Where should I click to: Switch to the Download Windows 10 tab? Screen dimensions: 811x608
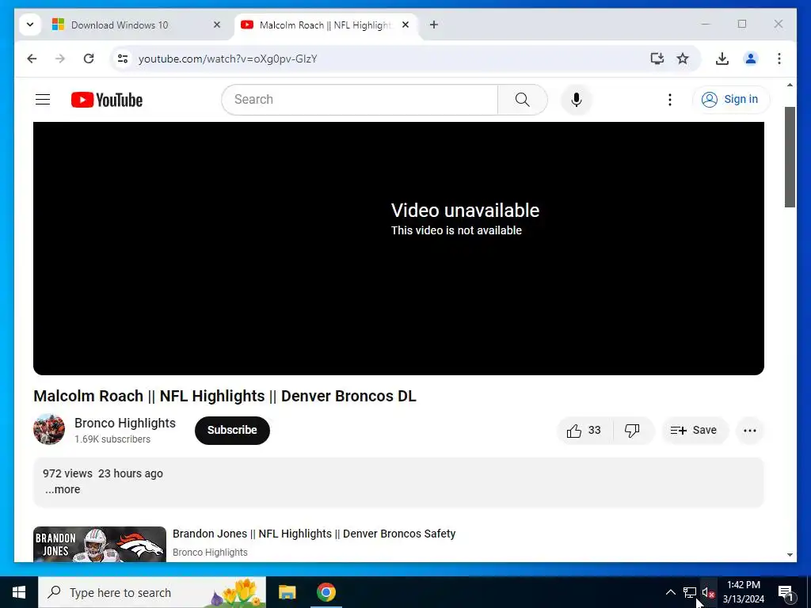tap(137, 25)
